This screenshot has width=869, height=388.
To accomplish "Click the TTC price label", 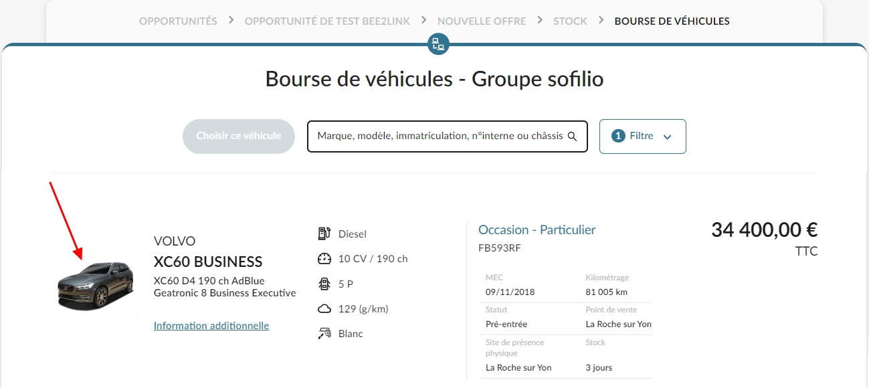I will pyautogui.click(x=806, y=252).
